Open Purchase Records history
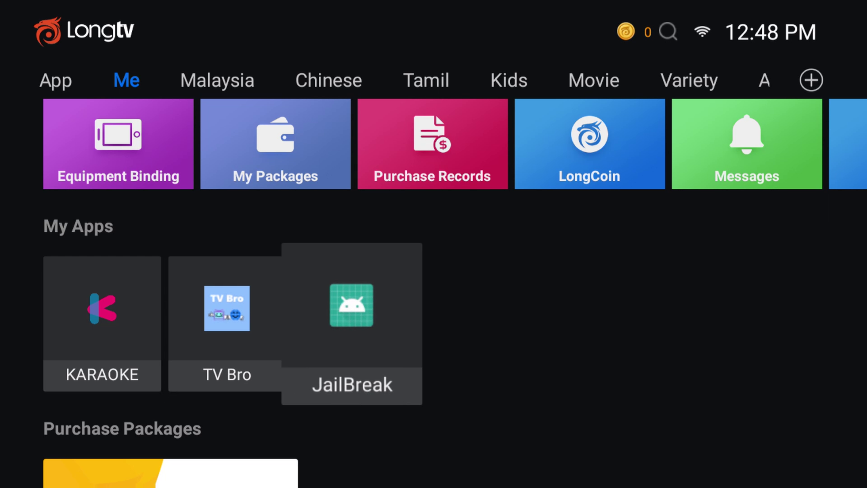This screenshot has height=488, width=867. (432, 144)
